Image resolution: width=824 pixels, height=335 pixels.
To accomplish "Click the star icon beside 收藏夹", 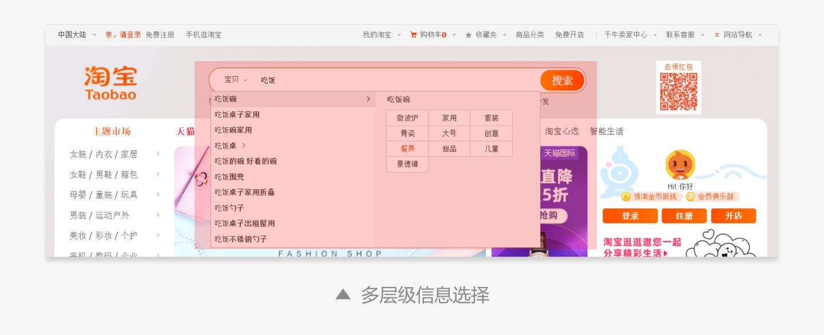I will tap(469, 35).
